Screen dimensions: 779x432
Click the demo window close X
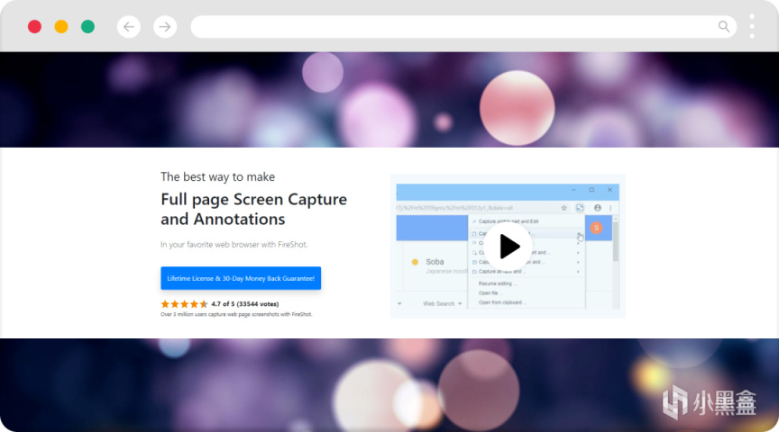610,190
